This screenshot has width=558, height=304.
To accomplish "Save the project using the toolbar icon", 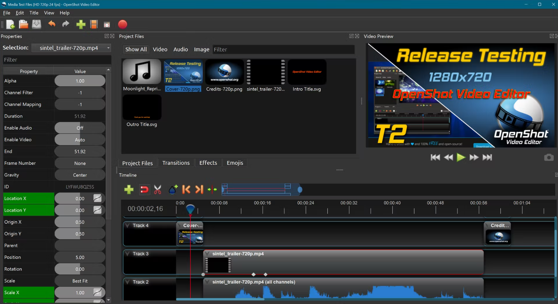I will point(36,24).
